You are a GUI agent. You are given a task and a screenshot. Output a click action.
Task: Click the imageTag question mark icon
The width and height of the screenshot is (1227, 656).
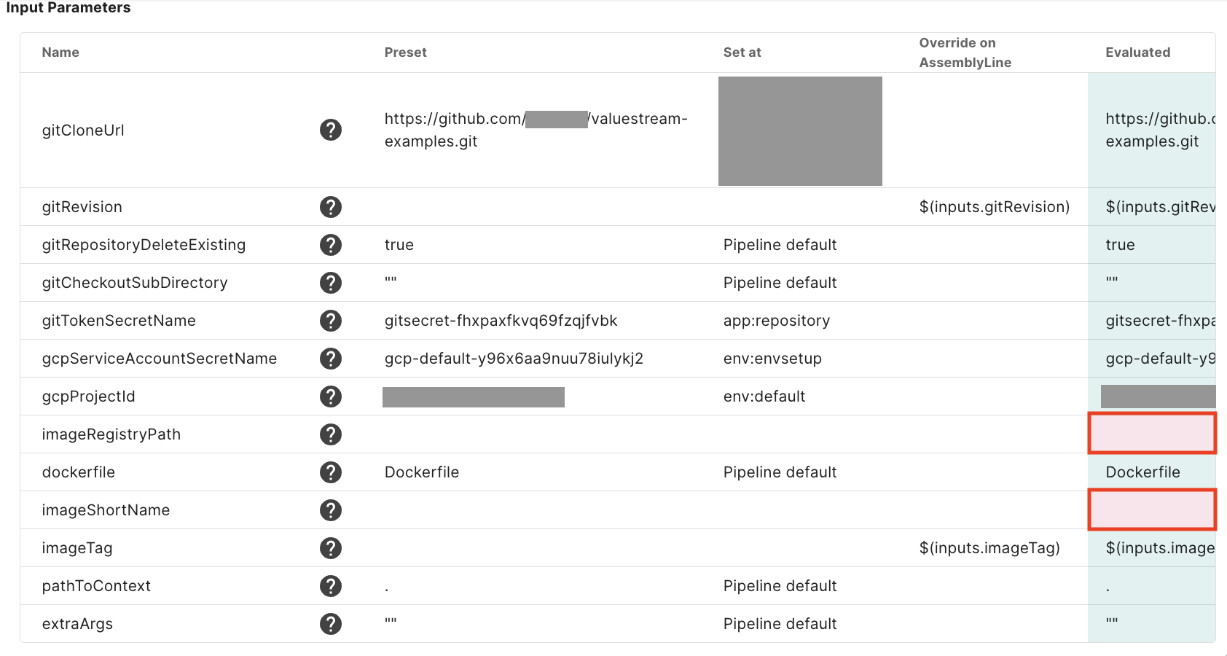[x=331, y=548]
